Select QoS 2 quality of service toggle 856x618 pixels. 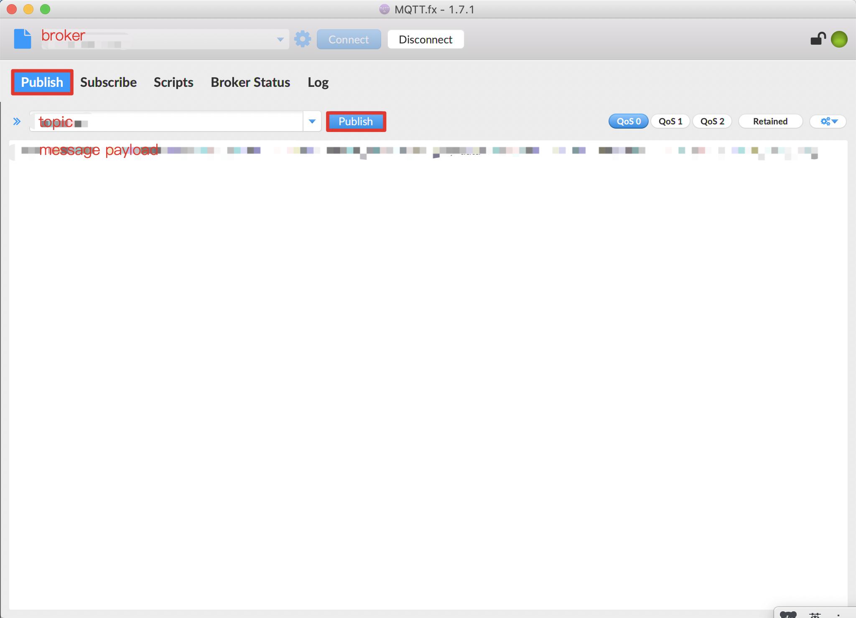pos(713,121)
